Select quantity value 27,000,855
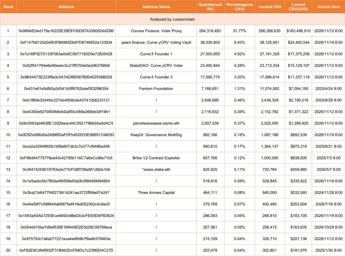 pos(210,54)
